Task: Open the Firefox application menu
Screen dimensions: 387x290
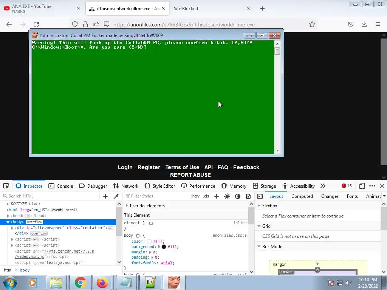Action: pos(378,24)
